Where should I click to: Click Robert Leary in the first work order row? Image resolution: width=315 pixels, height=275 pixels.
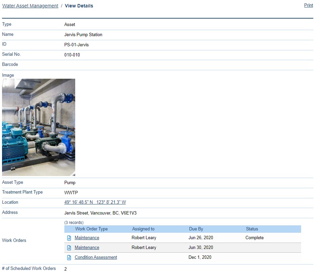coord(144,238)
